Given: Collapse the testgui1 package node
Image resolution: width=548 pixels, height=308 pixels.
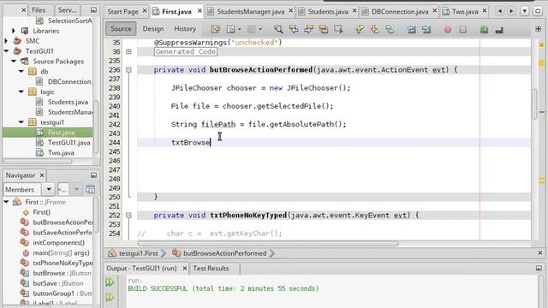Looking at the screenshot, I should [x=21, y=122].
